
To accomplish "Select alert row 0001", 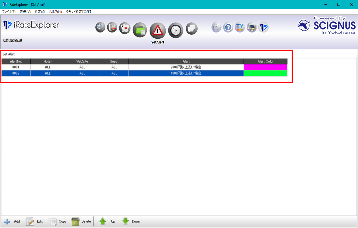I will pos(16,67).
